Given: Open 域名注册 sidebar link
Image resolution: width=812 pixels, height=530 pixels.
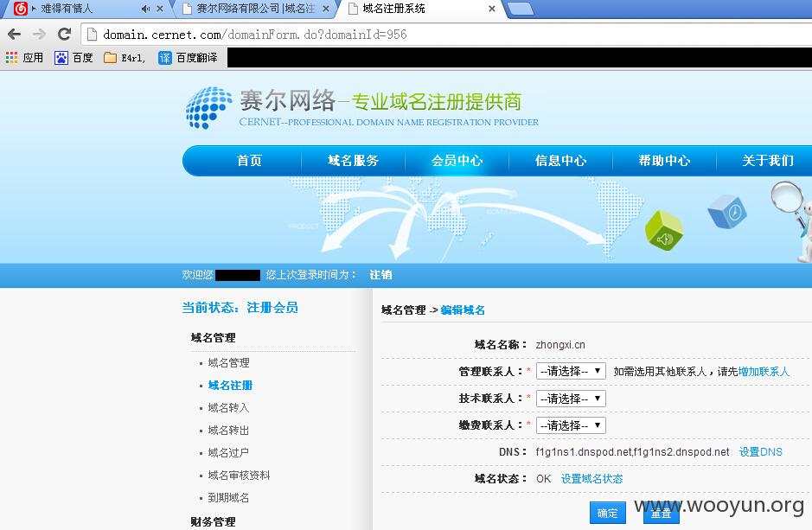Looking at the screenshot, I should pyautogui.click(x=230, y=385).
